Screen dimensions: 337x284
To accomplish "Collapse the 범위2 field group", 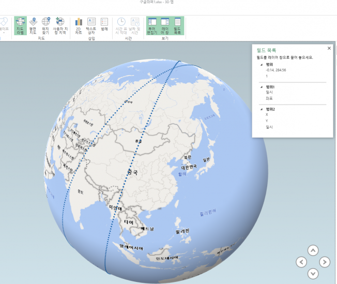I will (x=261, y=109).
